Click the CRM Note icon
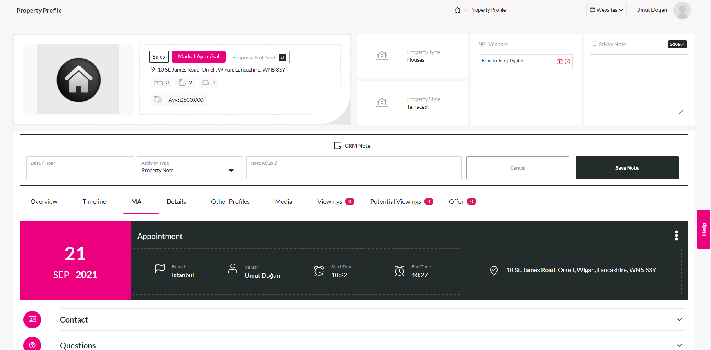 click(x=338, y=145)
